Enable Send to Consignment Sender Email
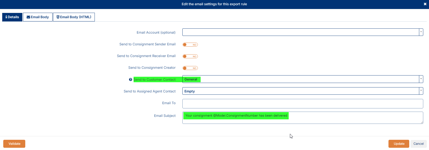This screenshot has height=150, width=429. (190, 45)
